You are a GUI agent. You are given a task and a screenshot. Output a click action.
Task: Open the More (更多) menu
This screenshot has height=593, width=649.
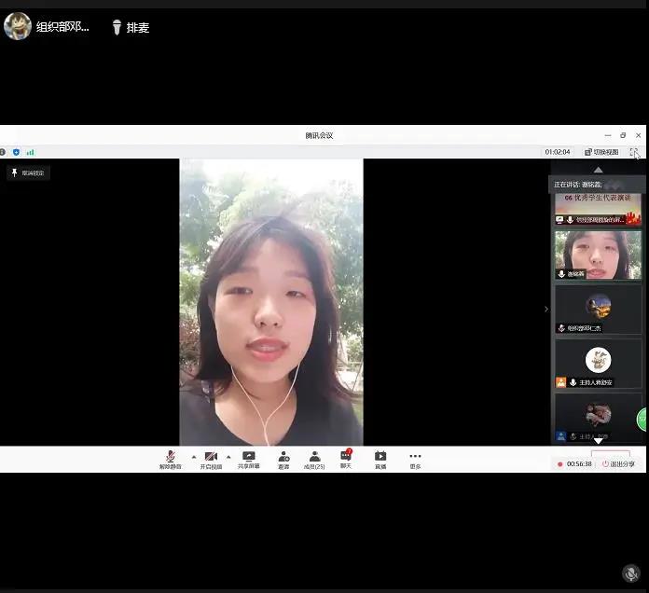tap(415, 458)
